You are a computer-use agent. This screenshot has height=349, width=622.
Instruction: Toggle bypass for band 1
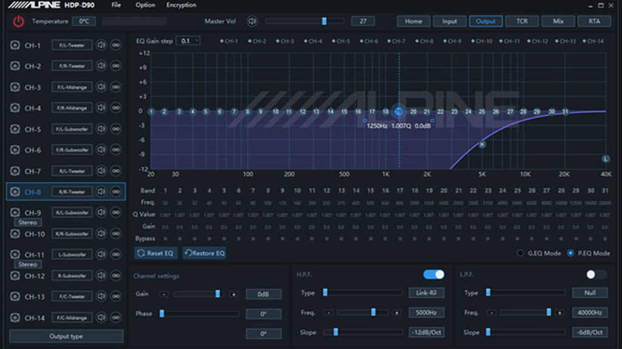tap(165, 239)
